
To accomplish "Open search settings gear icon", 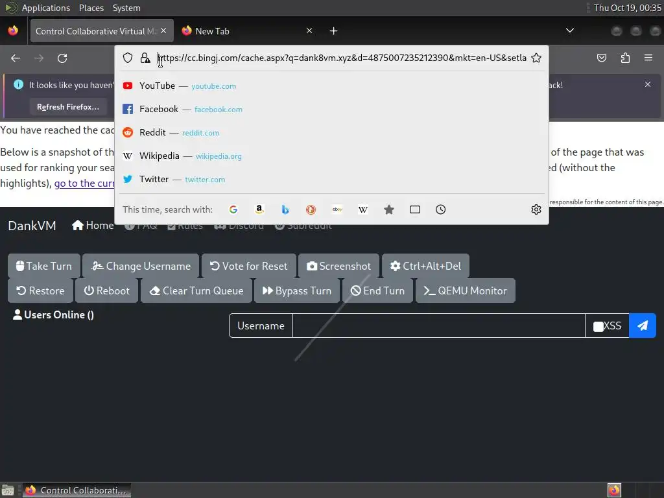I will pos(536,209).
